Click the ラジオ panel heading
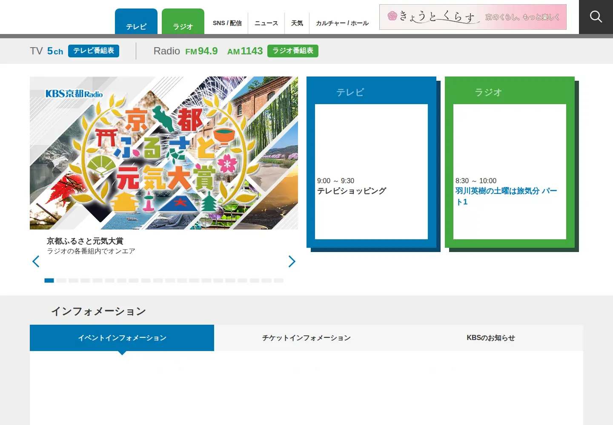The width and height of the screenshot is (613, 425). pyautogui.click(x=488, y=92)
